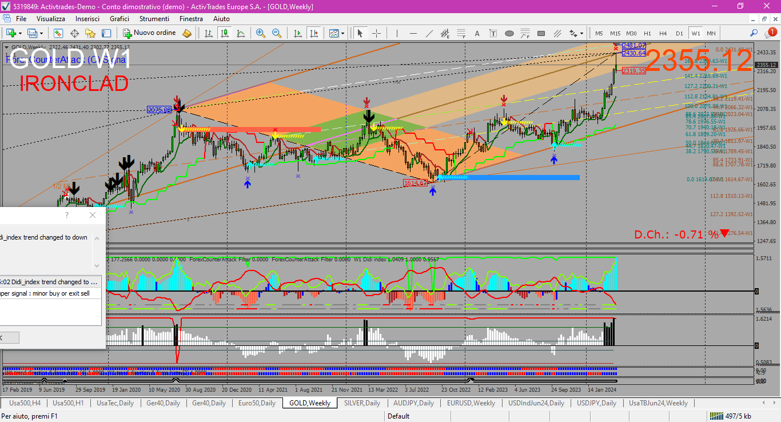The width and height of the screenshot is (781, 422).
Task: Switch to the USDJPY,Daily chart tab
Action: (597, 403)
